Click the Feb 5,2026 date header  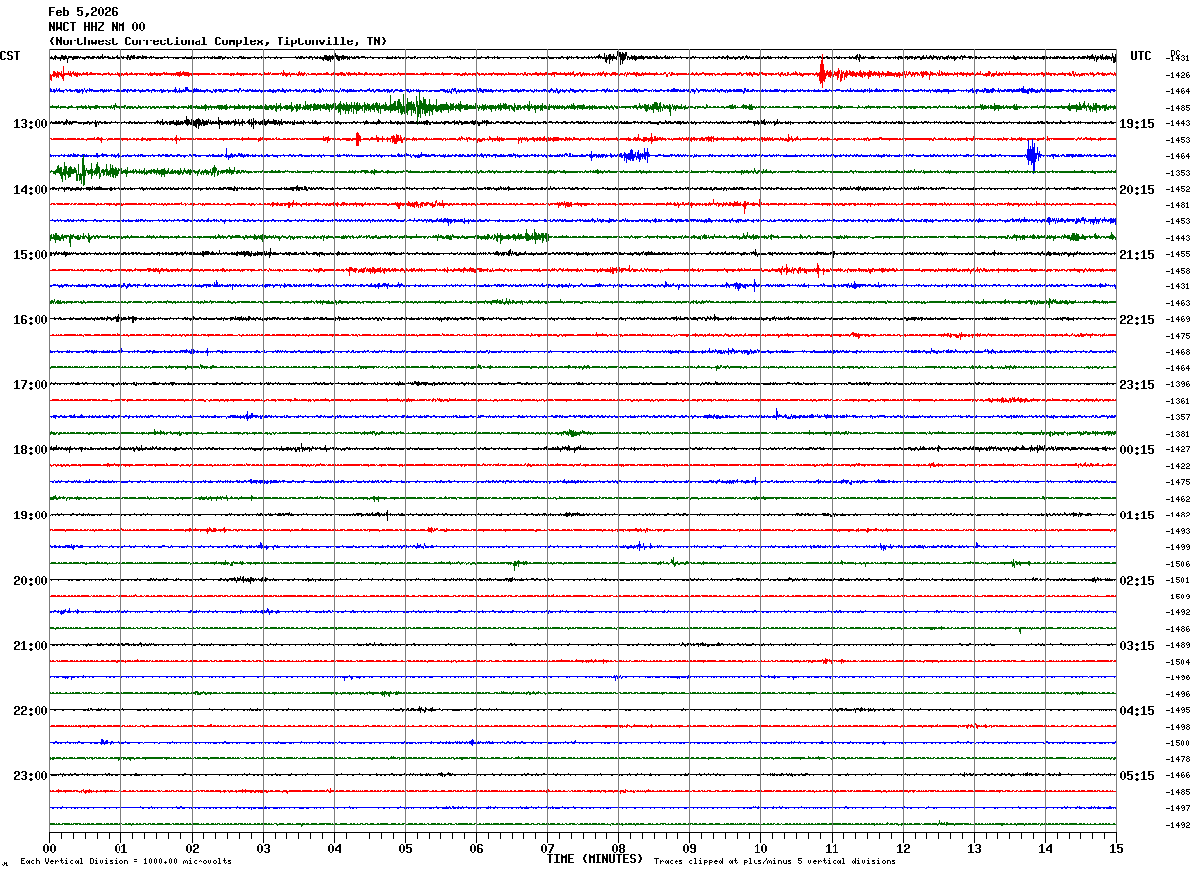click(x=83, y=12)
